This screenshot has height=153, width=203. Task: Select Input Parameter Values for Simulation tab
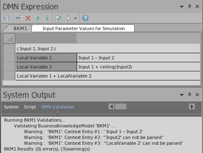[x=84, y=28]
